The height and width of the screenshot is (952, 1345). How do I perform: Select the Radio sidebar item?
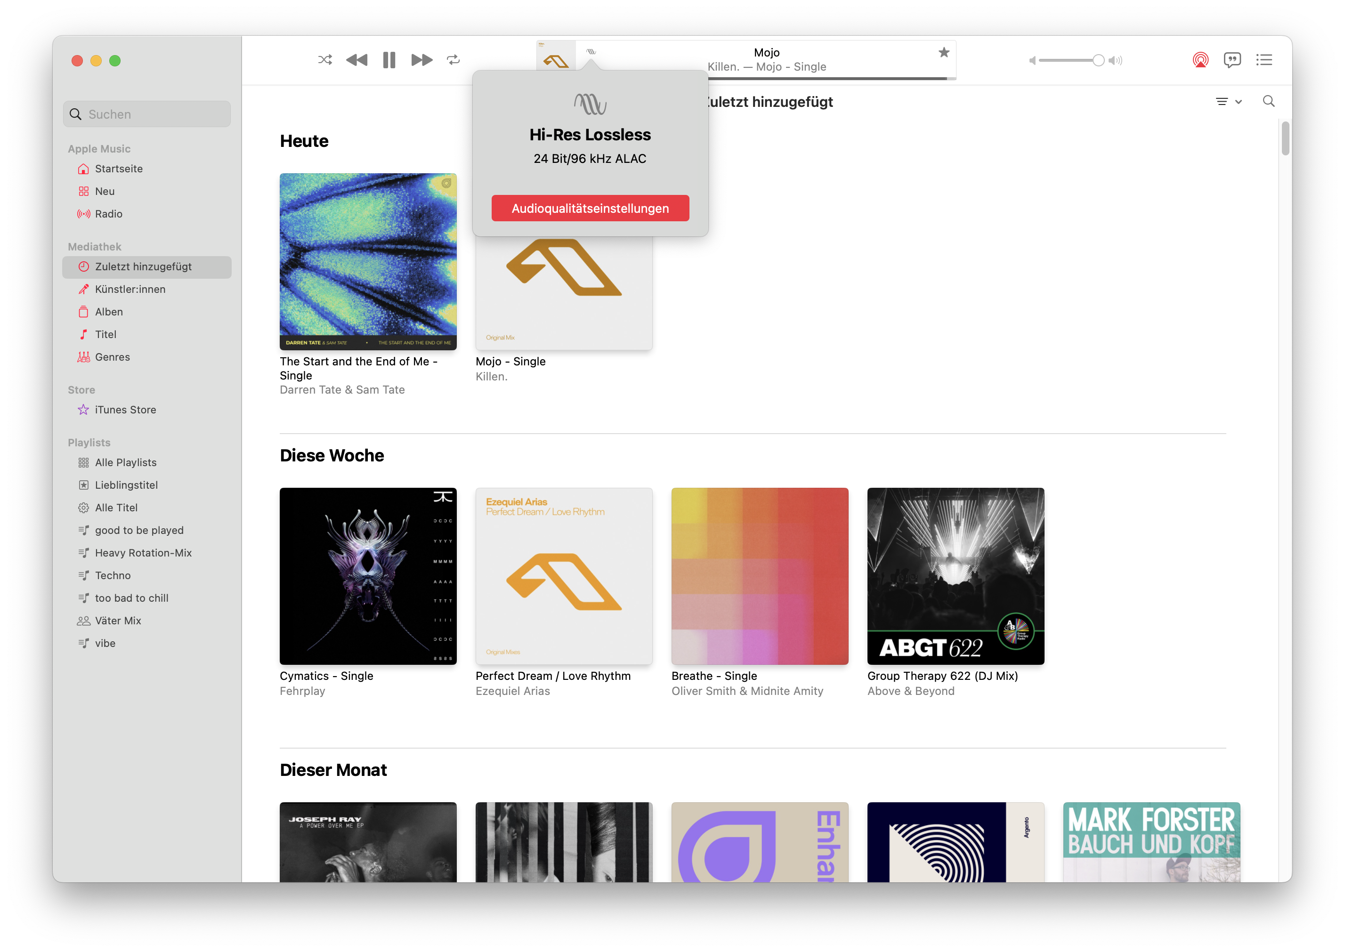[x=108, y=214]
